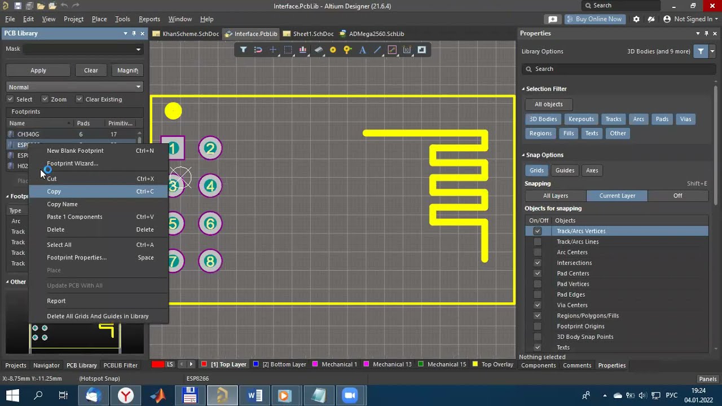Open the Normal mode dropdown
Screen dimensions: 722x406
tap(138, 87)
